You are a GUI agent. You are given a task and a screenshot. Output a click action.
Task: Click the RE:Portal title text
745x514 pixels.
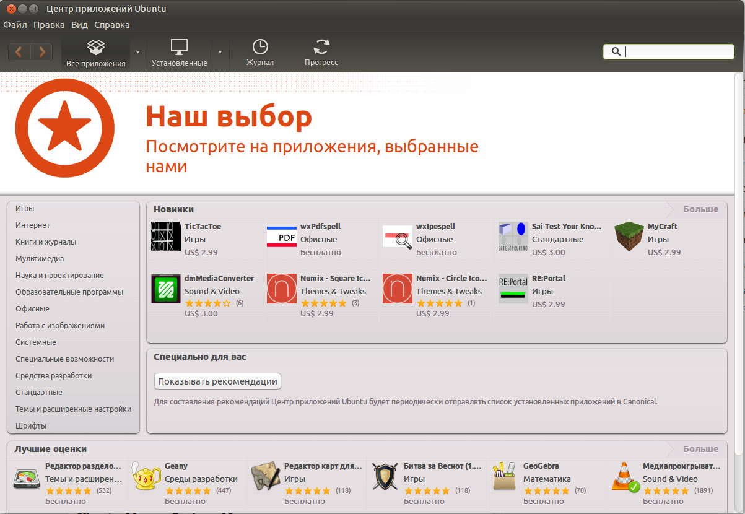point(549,279)
